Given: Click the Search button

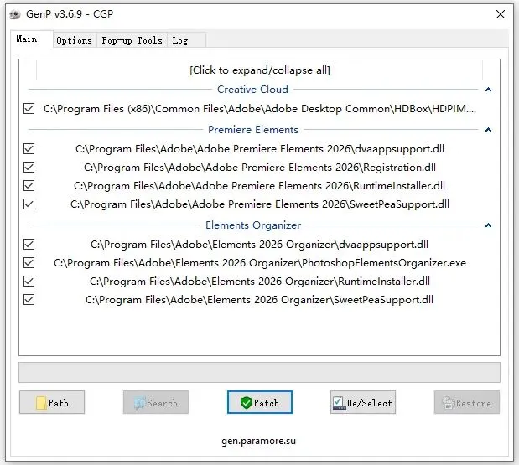Looking at the screenshot, I should click(156, 402).
